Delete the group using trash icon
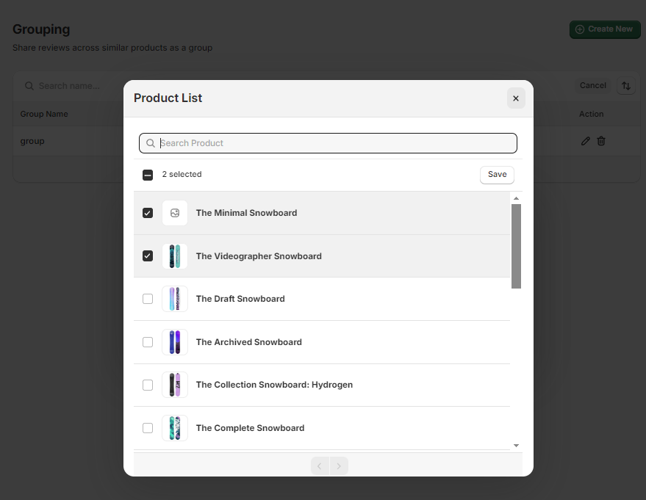Viewport: 646px width, 500px height. (601, 141)
